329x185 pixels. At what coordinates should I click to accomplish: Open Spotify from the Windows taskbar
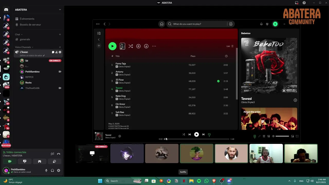click(199, 181)
